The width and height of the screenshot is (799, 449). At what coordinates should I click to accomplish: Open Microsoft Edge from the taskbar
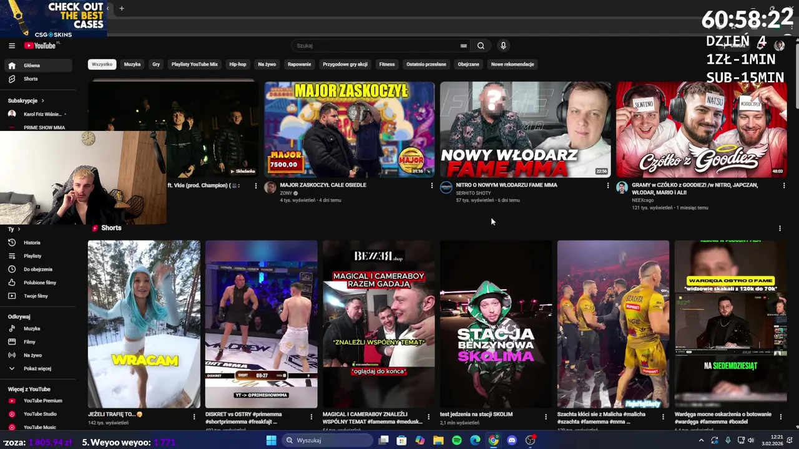[x=475, y=440]
